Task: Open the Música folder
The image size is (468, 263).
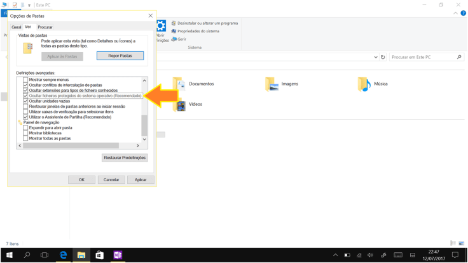Action: click(364, 84)
